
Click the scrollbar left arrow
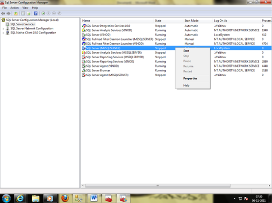click(83, 186)
